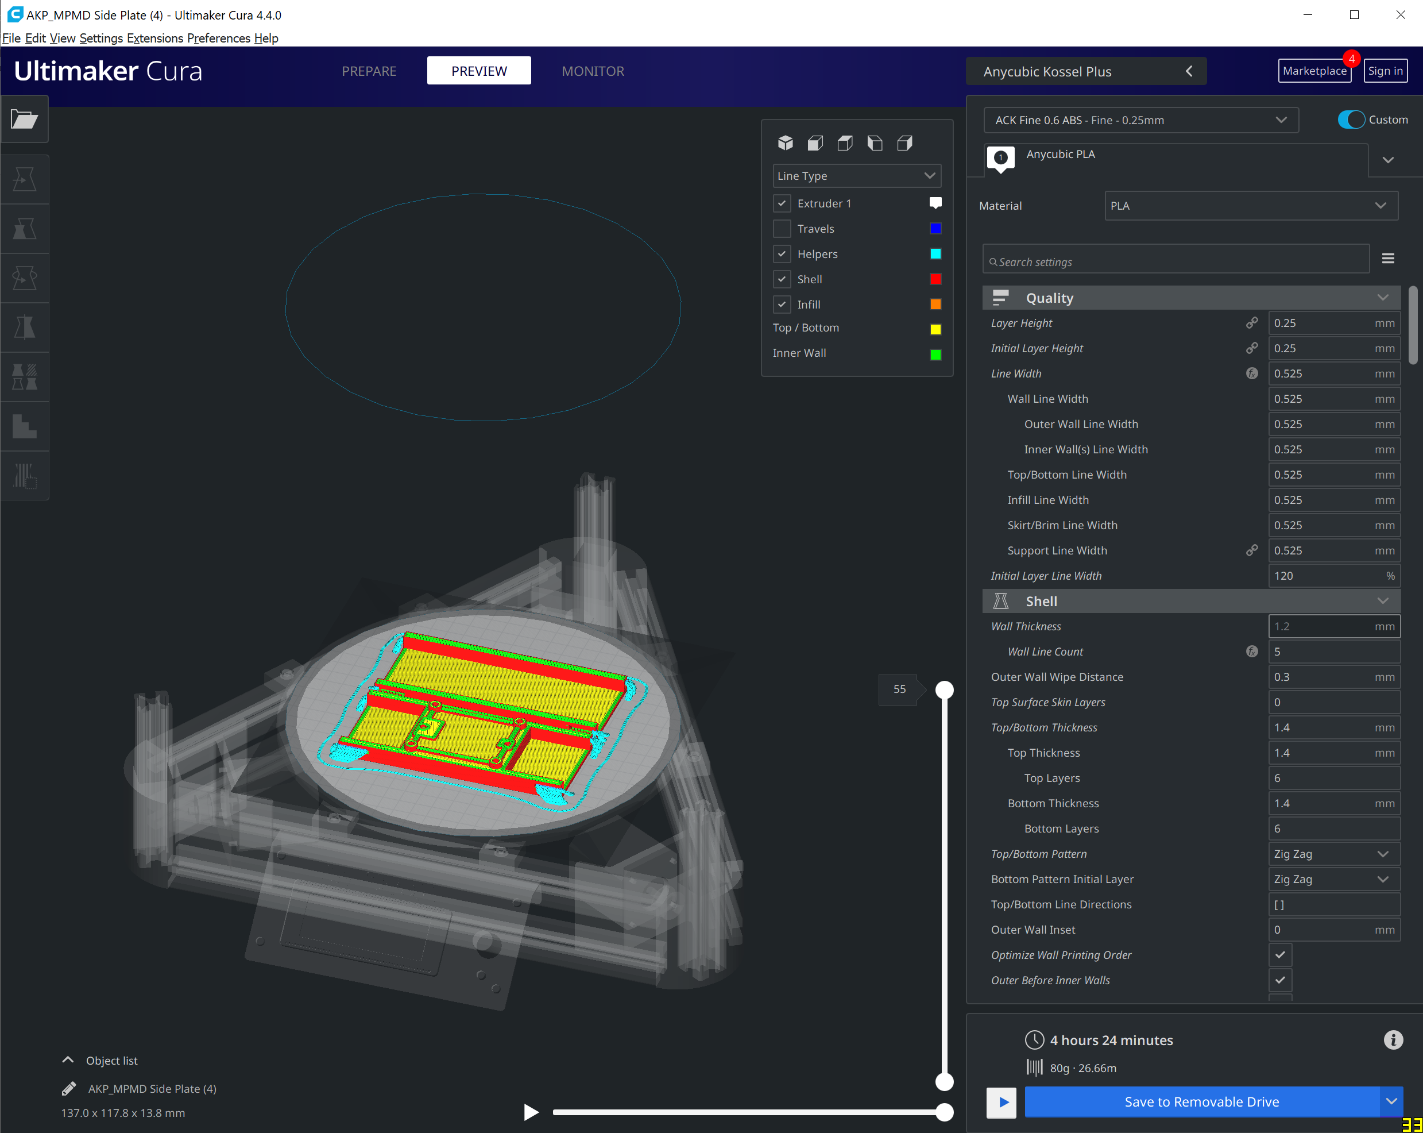Click the Quality section icon

[1000, 298]
